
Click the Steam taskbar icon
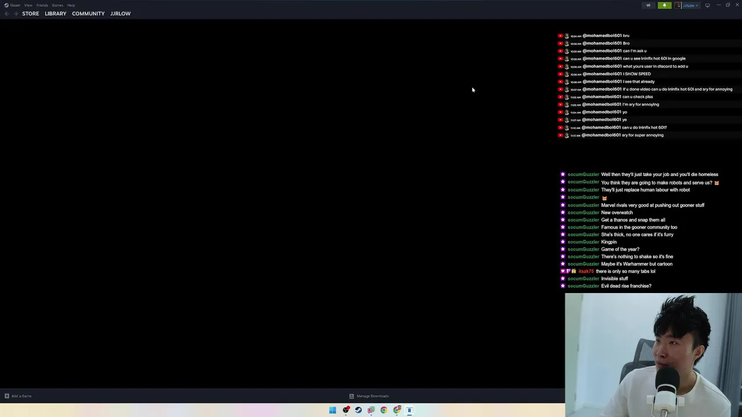pos(358,410)
